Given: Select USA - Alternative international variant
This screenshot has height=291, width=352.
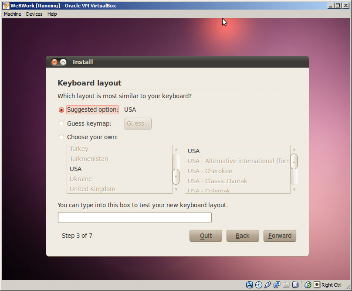Looking at the screenshot, I should (237, 161).
